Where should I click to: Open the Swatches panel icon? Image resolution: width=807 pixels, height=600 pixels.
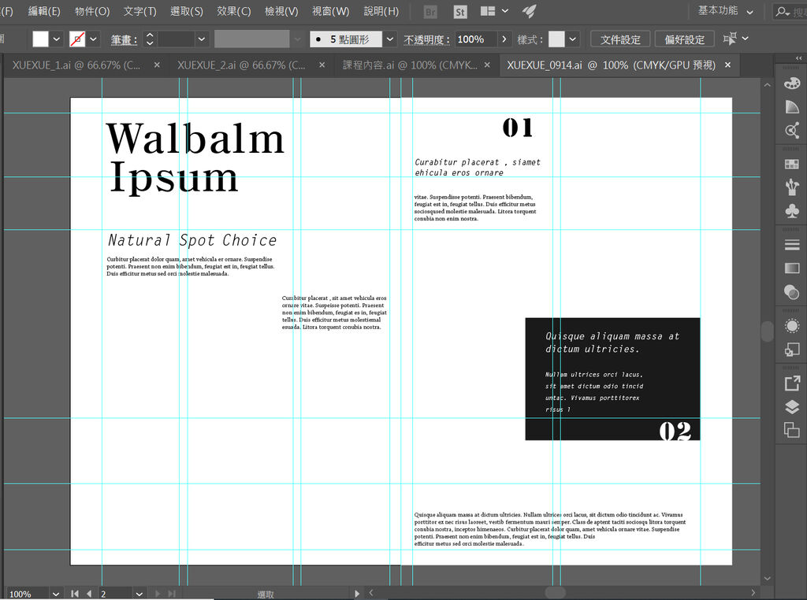[x=792, y=164]
